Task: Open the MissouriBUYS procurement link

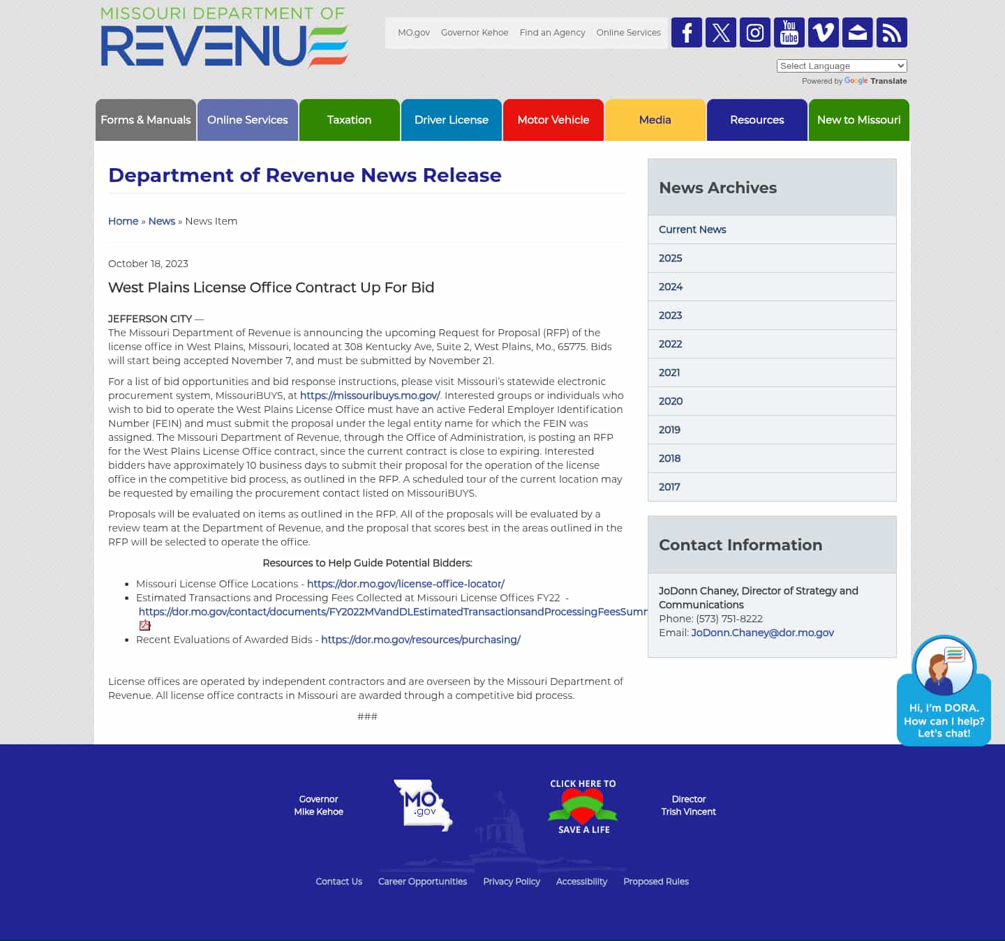Action: (x=369, y=395)
